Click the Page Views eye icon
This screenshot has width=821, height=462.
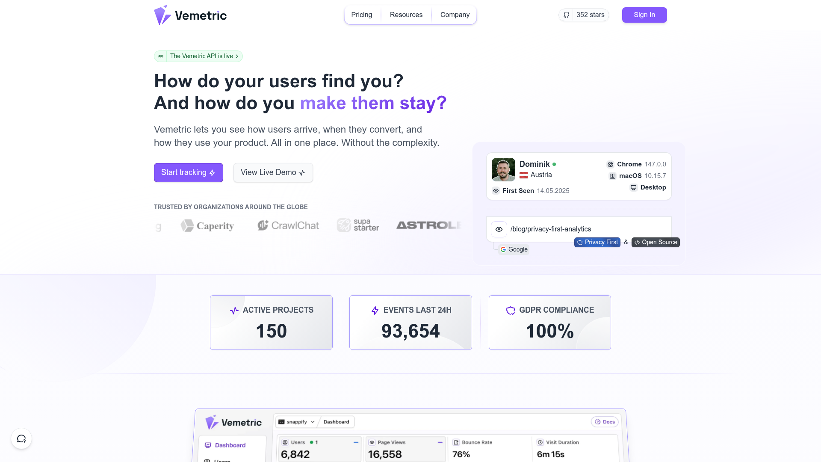372,442
